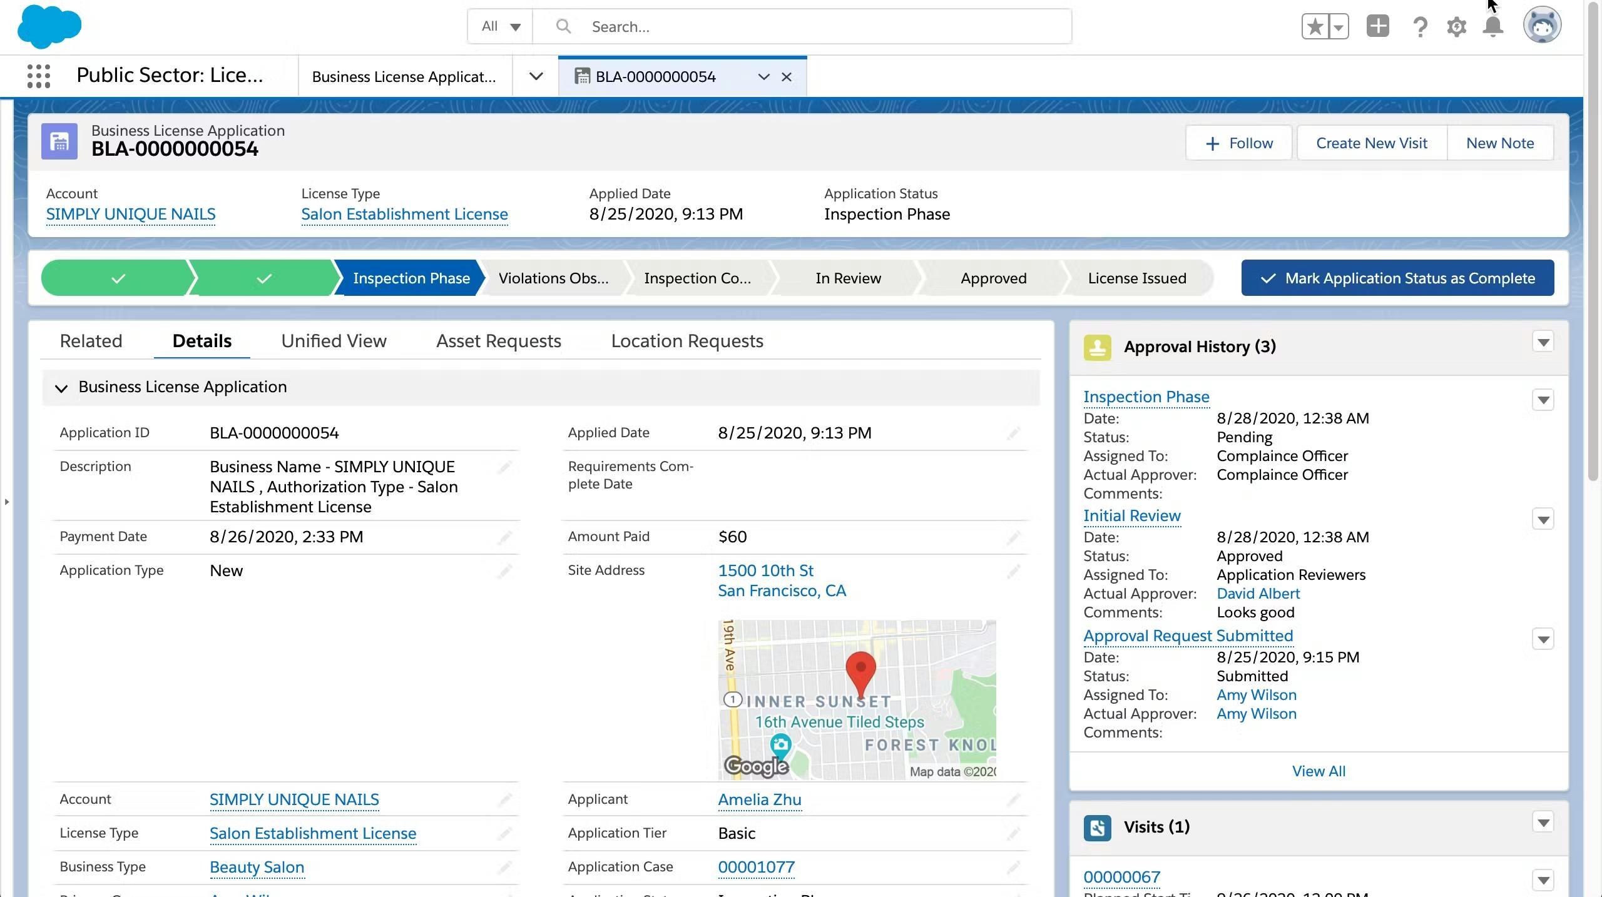Expand the favorites list dropdown arrow
This screenshot has height=897, width=1602.
coord(1339,27)
